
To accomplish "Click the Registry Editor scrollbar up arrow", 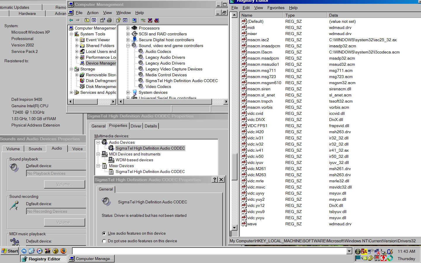I will 234,15.
